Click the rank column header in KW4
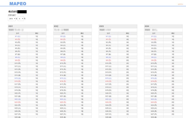 point(173,33)
